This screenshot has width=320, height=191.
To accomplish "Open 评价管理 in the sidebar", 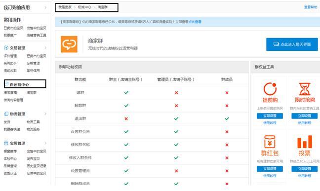I will click(10, 56).
